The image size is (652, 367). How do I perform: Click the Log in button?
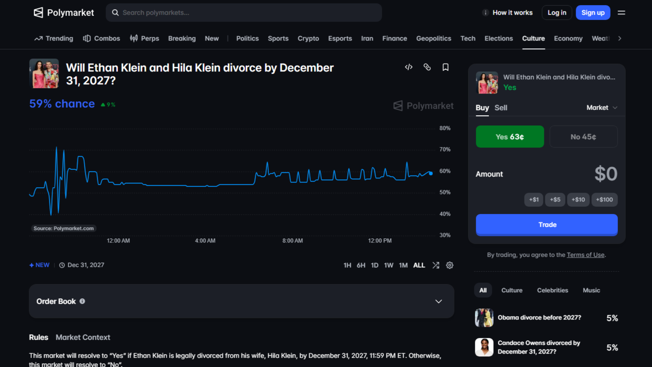pyautogui.click(x=557, y=12)
